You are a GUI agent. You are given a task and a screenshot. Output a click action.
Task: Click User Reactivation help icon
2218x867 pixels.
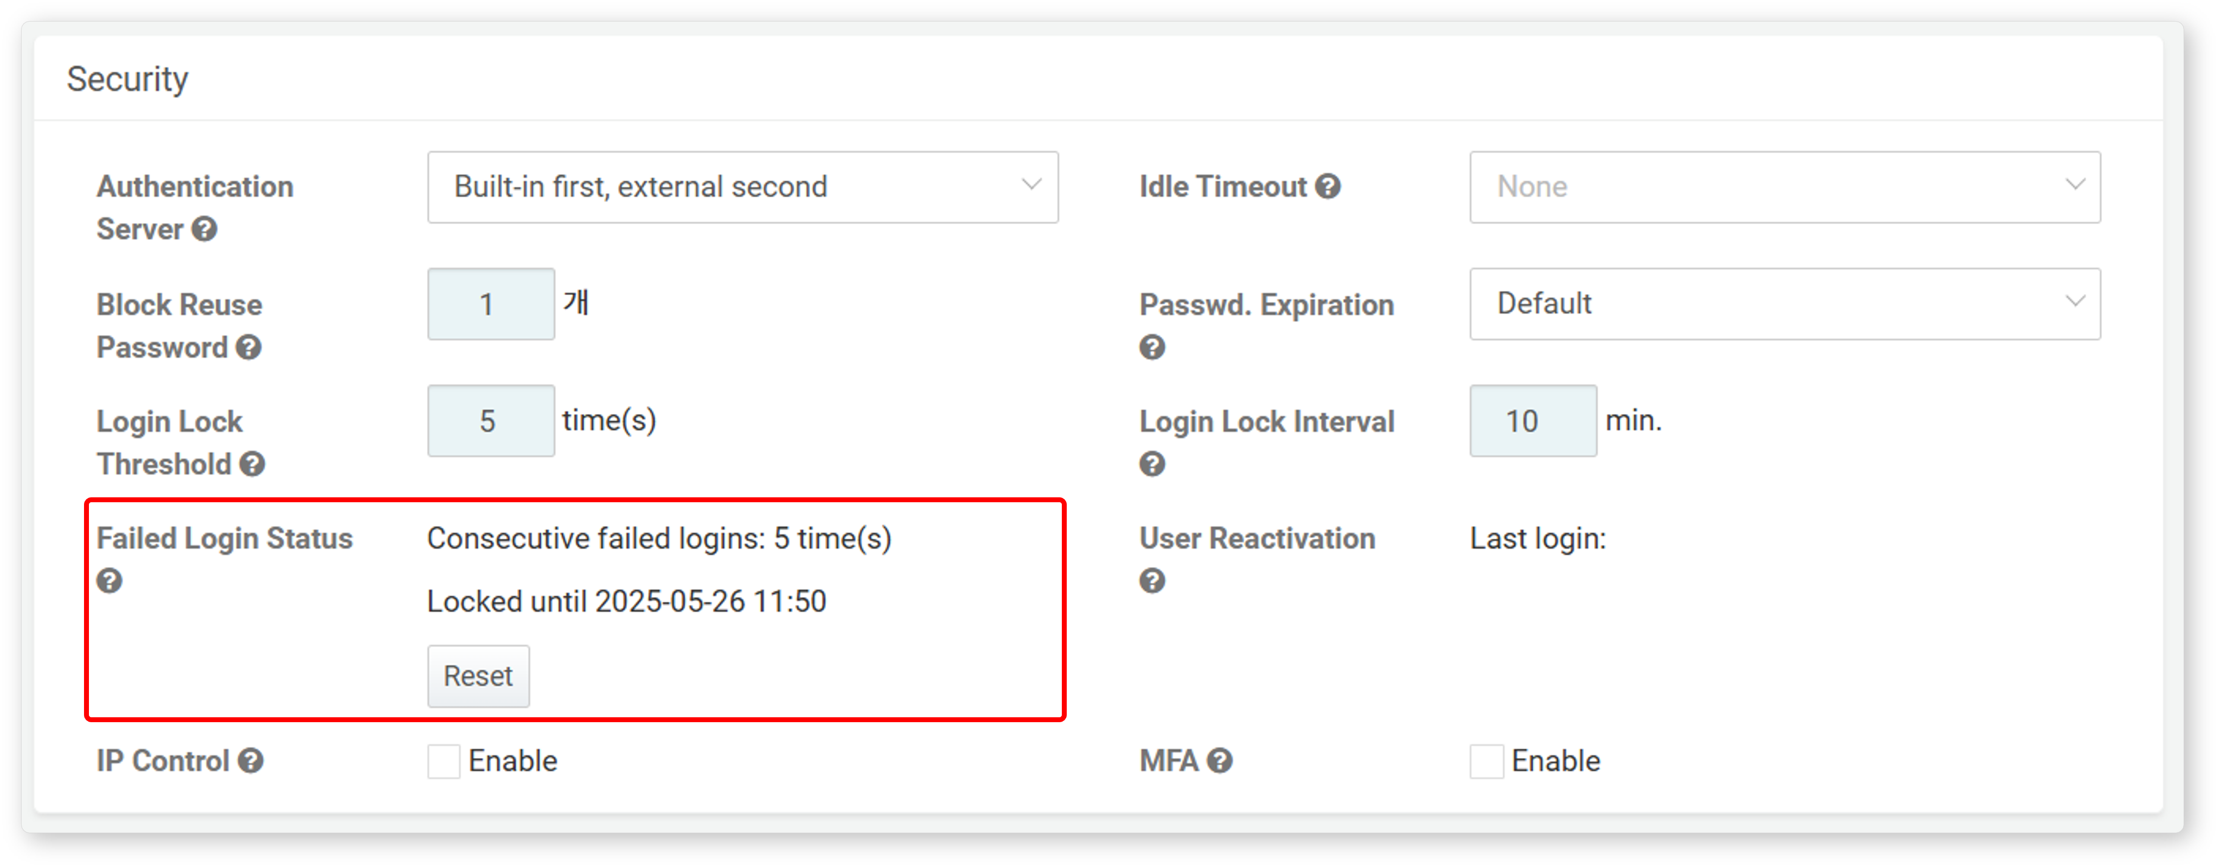[x=1152, y=581]
